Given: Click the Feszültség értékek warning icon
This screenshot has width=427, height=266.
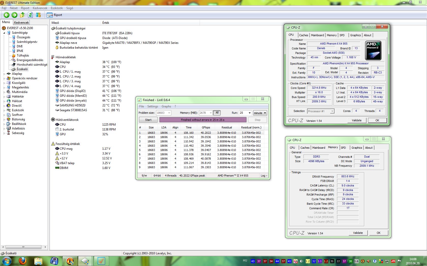Looking at the screenshot, I should coord(53,144).
